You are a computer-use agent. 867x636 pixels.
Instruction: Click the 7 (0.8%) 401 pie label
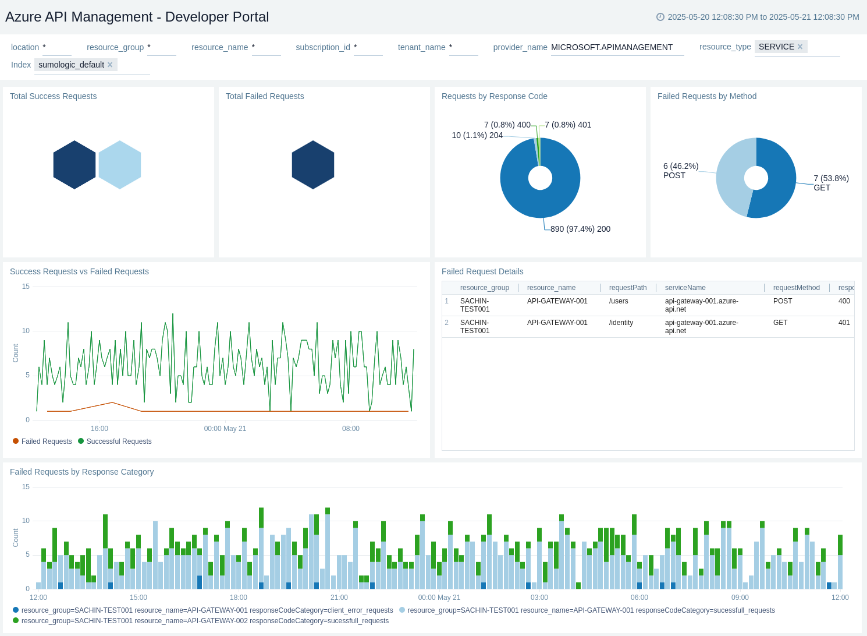tap(568, 125)
